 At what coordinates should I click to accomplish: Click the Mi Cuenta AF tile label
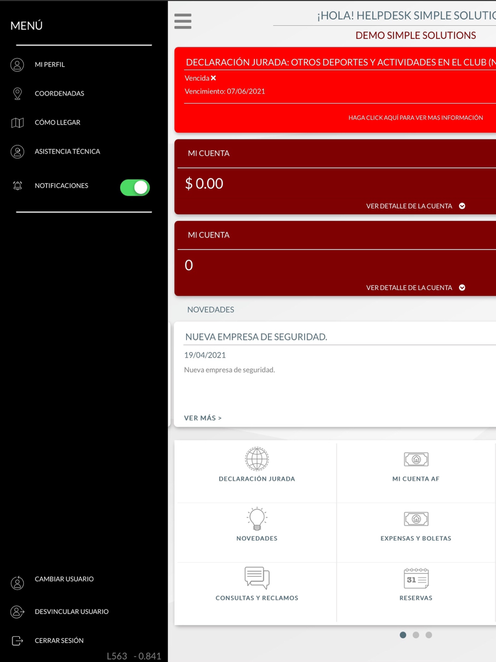pos(416,479)
